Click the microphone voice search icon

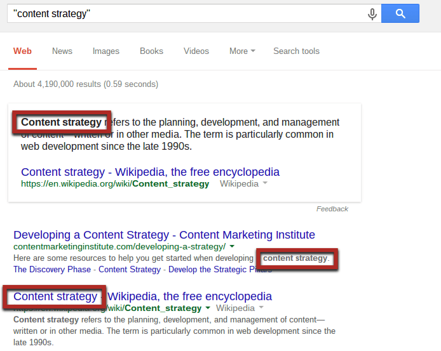click(372, 14)
